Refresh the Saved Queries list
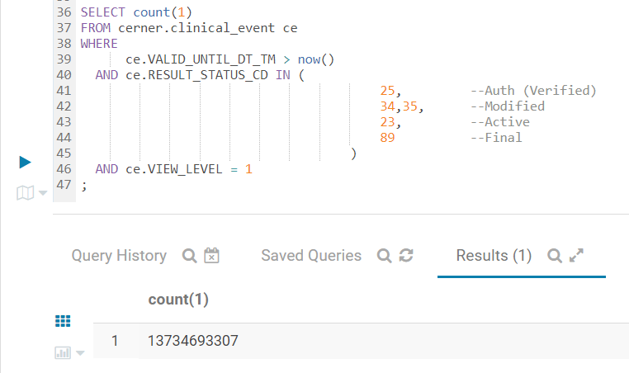This screenshot has height=373, width=629. (x=405, y=256)
